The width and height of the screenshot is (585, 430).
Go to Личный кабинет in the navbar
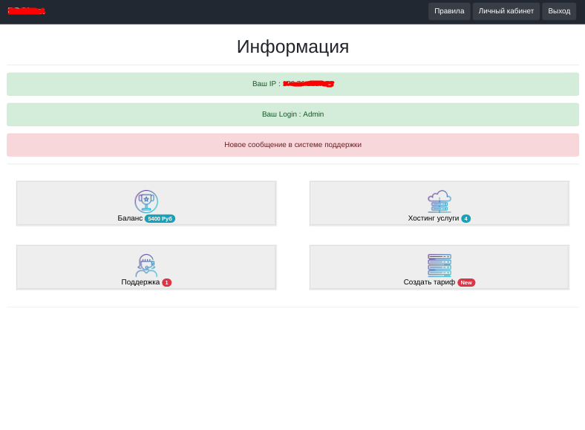pos(506,11)
